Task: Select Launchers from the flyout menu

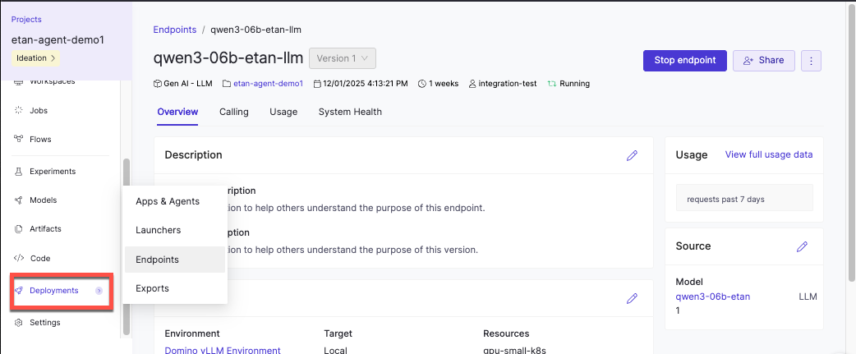Action: pos(175,230)
